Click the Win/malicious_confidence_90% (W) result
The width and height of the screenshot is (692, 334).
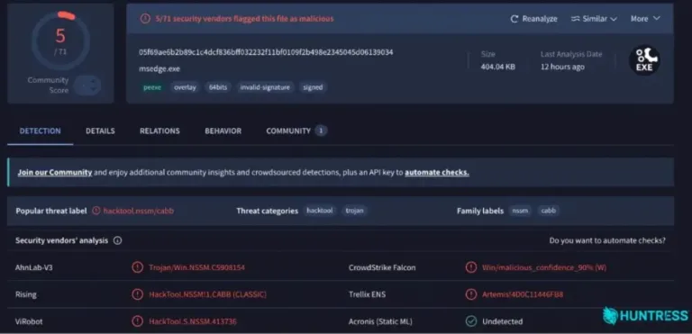(x=544, y=267)
